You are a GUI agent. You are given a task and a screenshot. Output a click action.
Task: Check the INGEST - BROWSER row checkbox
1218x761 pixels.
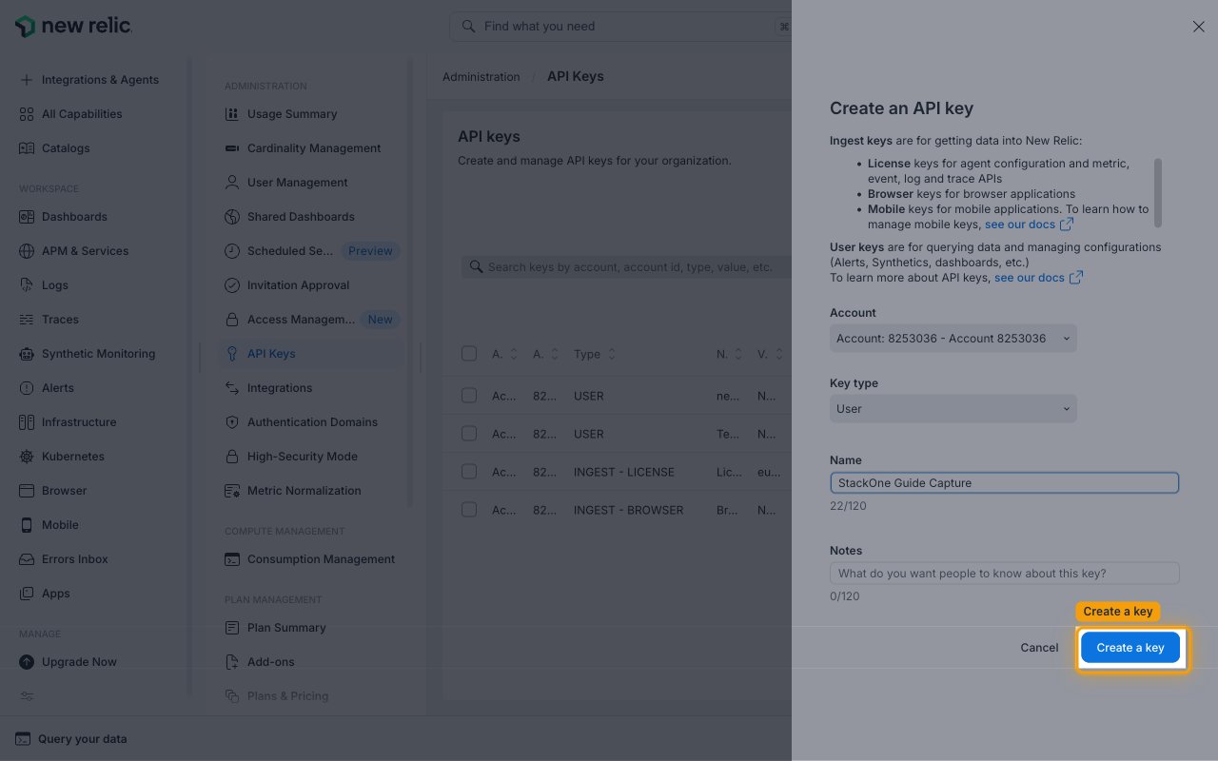click(x=469, y=510)
